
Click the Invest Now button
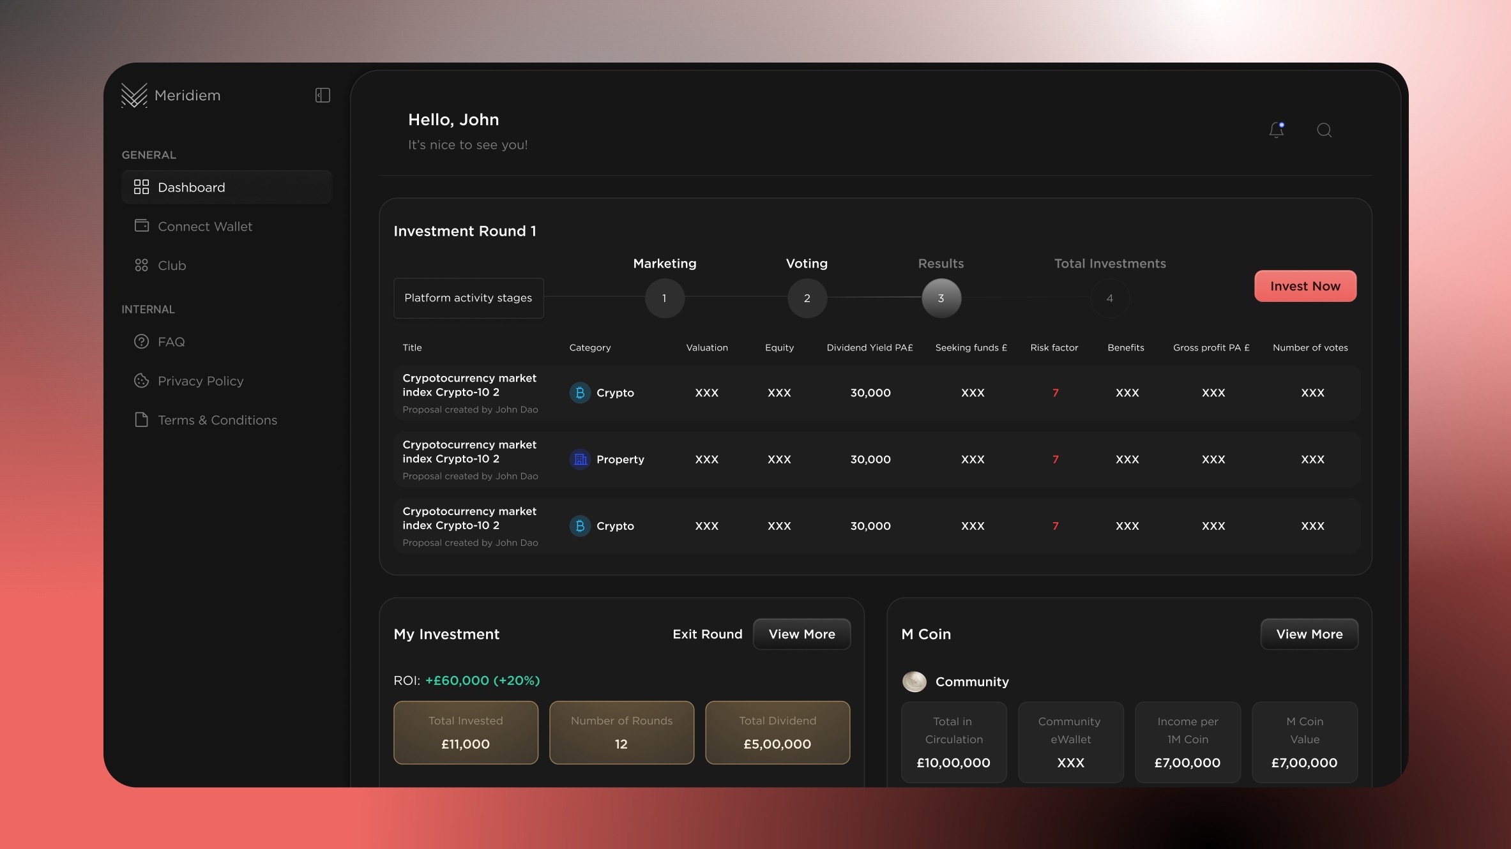[1305, 286]
